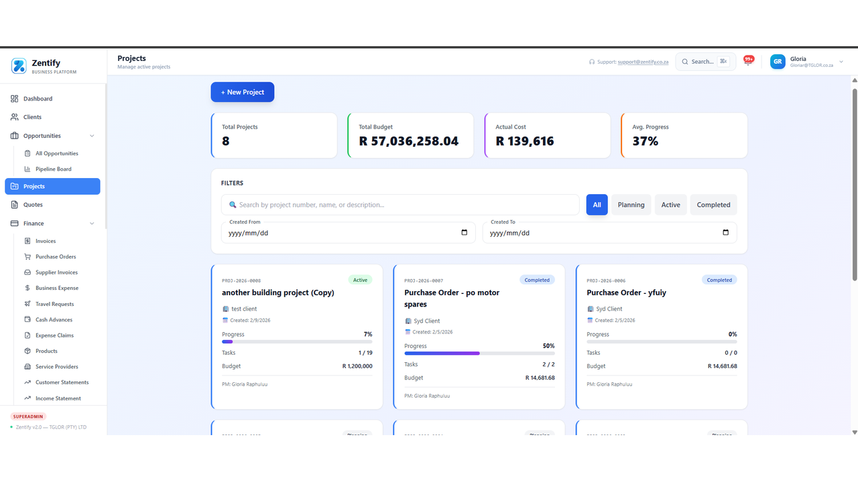Go to Quotes in sidebar
The width and height of the screenshot is (858, 482).
[x=52, y=205]
